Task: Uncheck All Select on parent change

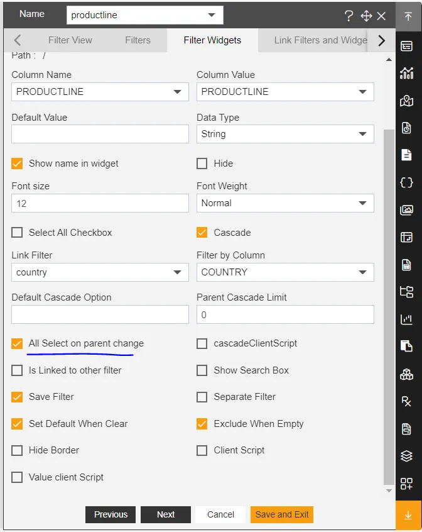Action: click(17, 344)
